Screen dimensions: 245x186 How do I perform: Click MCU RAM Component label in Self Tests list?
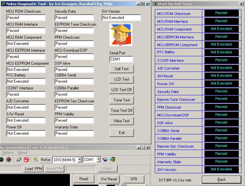click(174, 29)
